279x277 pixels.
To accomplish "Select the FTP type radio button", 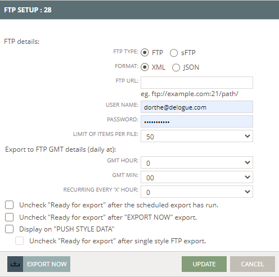I will [x=145, y=53].
